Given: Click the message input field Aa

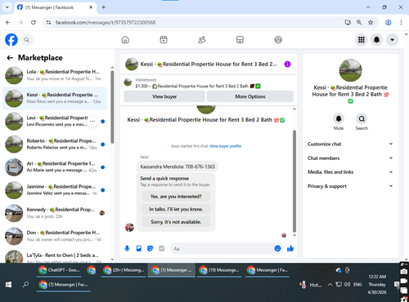Looking at the screenshot, I should pos(222,249).
